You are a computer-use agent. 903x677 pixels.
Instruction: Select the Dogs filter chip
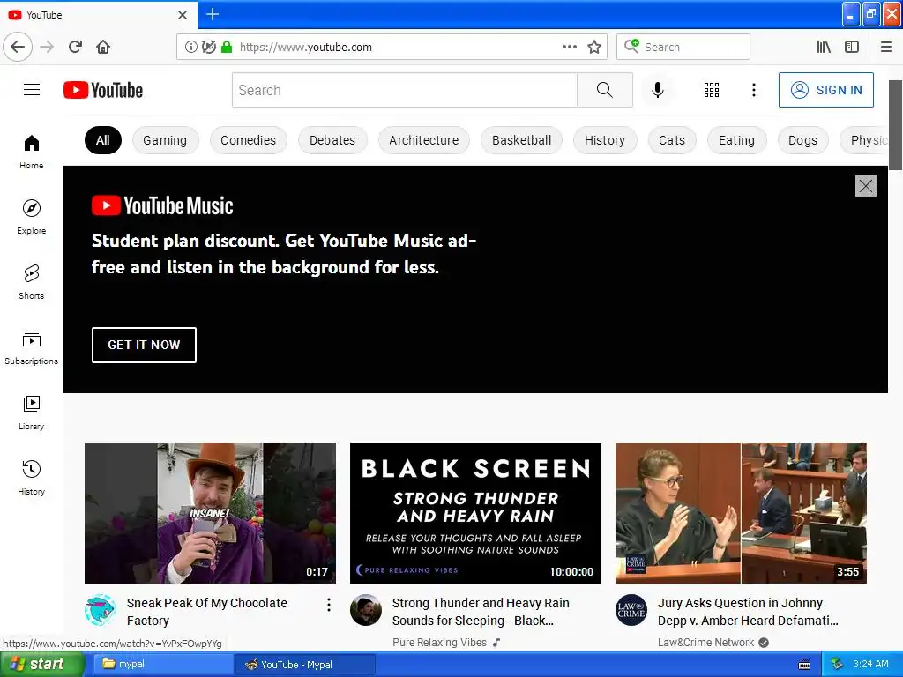point(802,140)
